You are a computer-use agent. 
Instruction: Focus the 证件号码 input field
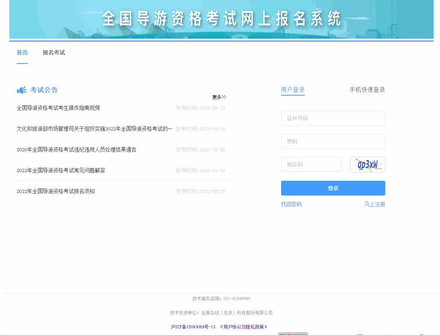click(333, 118)
